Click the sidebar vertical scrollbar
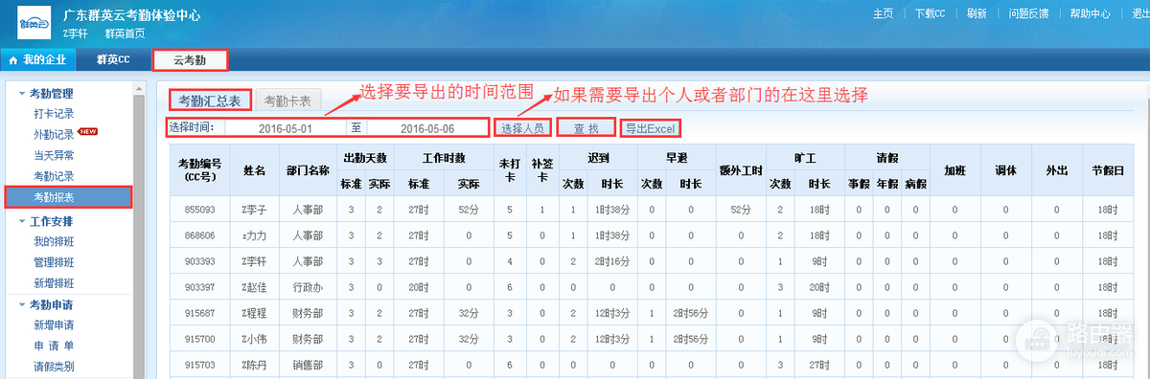 click(139, 230)
